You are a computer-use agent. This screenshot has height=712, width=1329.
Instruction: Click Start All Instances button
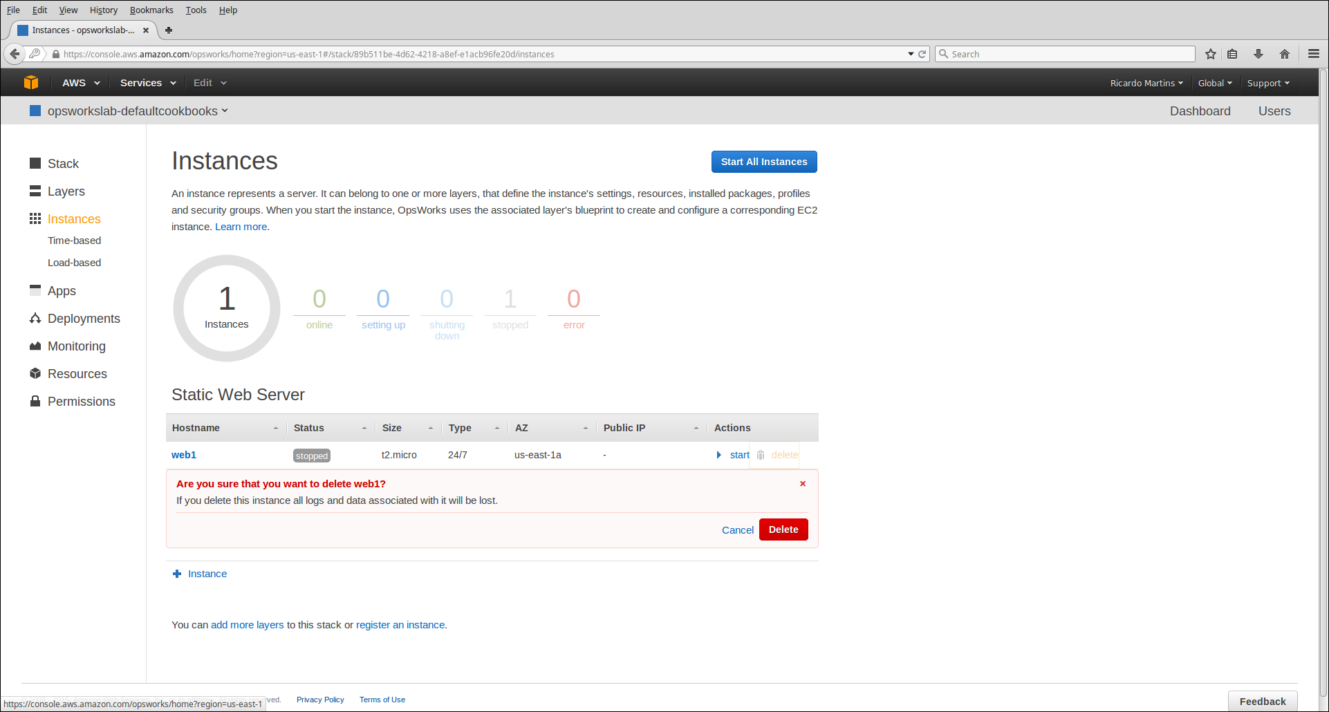click(x=764, y=162)
